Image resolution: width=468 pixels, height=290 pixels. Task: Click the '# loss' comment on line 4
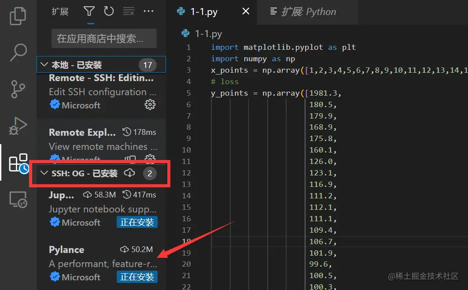225,82
